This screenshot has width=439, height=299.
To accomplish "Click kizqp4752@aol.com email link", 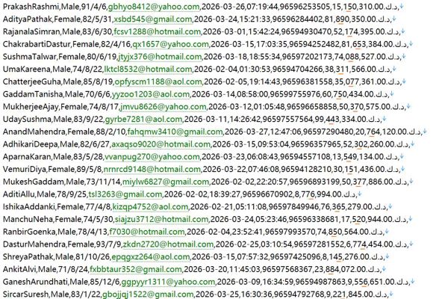I will 150,206.
